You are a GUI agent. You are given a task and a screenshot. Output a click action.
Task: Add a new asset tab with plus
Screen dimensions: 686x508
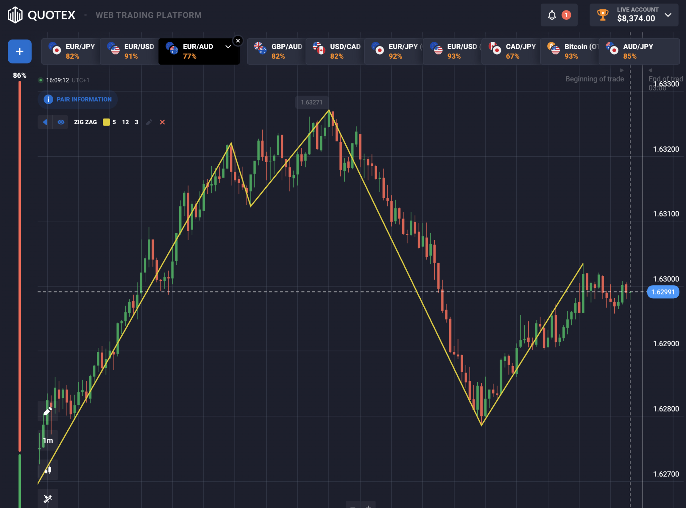click(x=20, y=51)
